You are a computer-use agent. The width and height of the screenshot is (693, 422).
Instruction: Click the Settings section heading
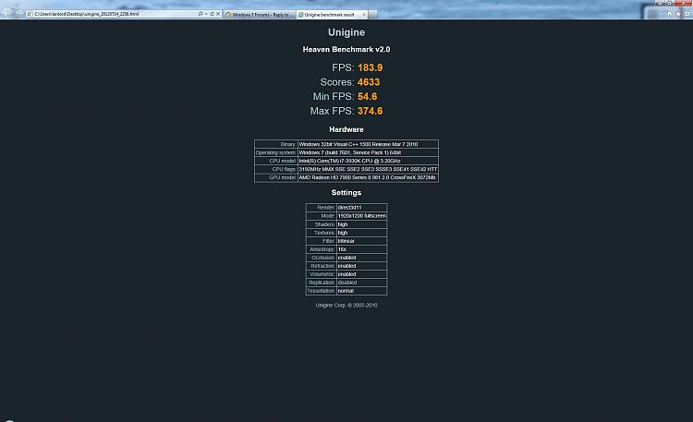pyautogui.click(x=346, y=193)
